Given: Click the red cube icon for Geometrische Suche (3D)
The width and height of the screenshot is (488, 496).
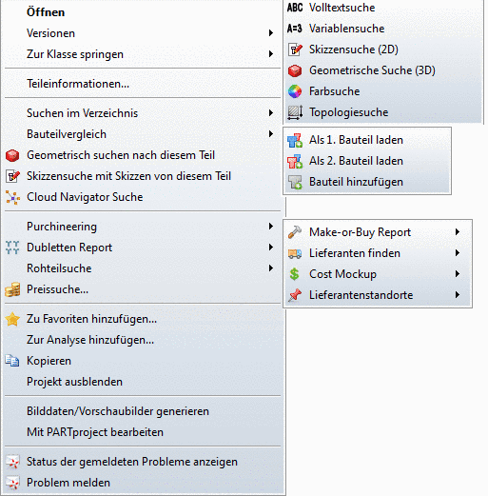Looking at the screenshot, I should (x=295, y=70).
